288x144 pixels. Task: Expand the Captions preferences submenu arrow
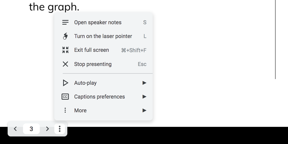[144, 97]
